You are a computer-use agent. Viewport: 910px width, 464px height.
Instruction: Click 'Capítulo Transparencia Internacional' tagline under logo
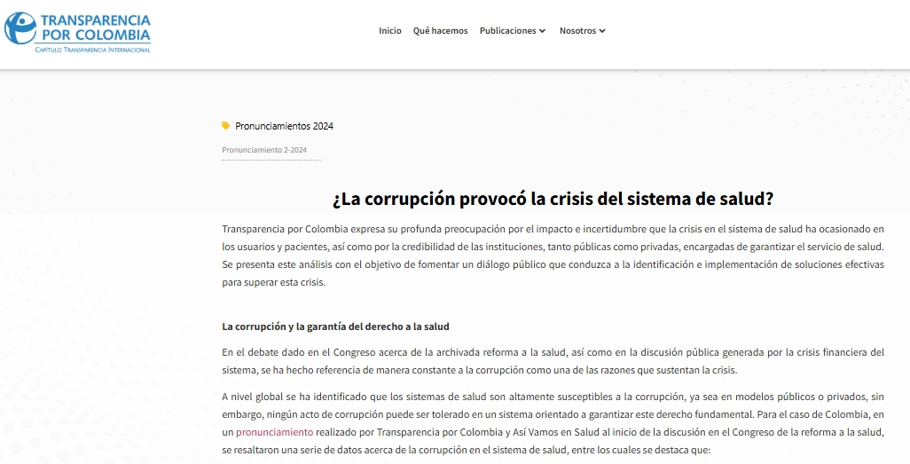[x=93, y=50]
